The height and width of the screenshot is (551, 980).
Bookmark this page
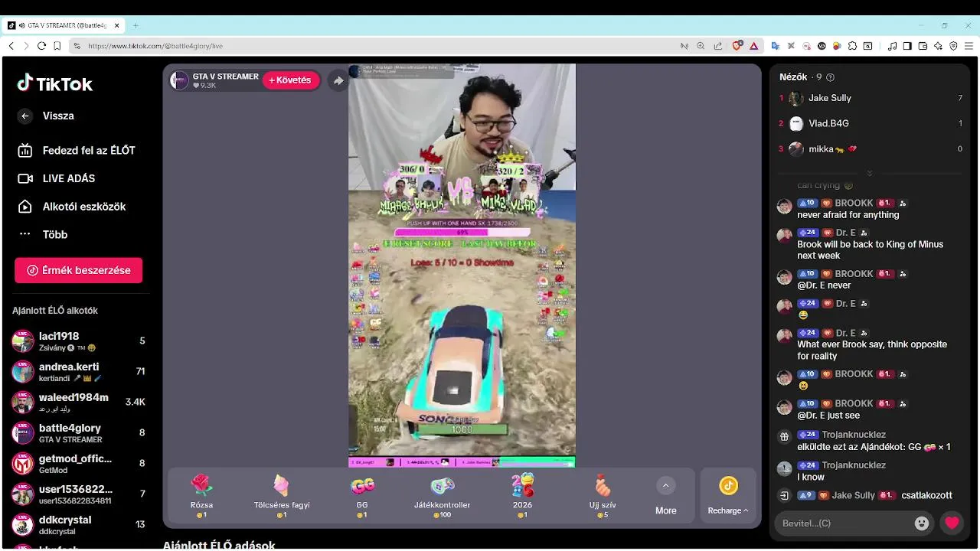[57, 46]
